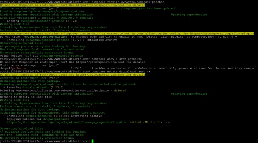Click the green terminal cursor block

(x=93, y=141)
